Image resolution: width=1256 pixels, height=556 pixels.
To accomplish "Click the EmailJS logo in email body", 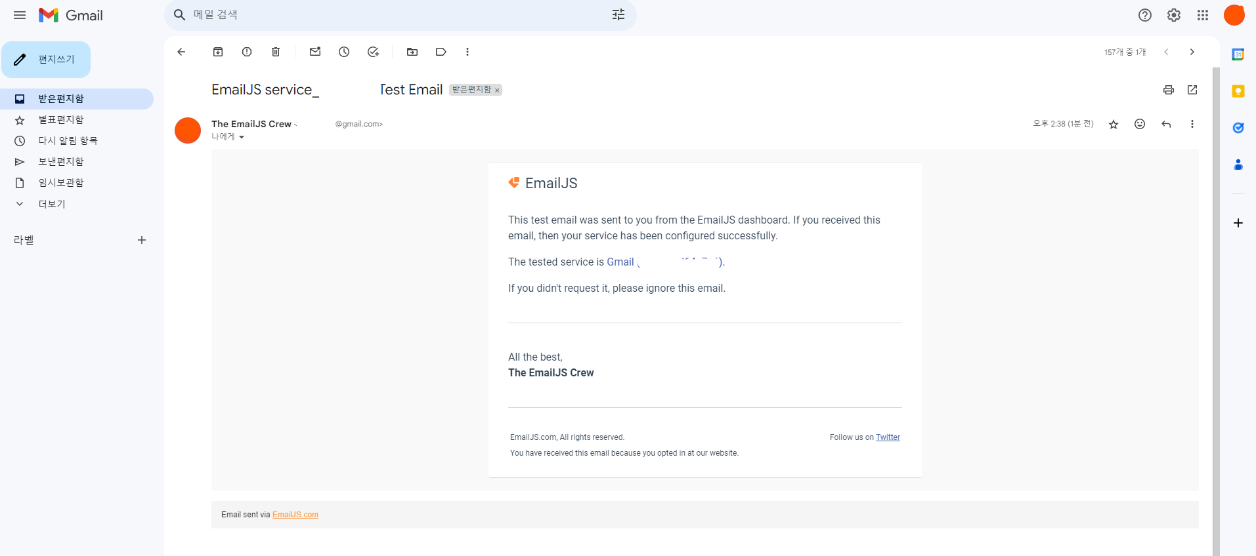I will pyautogui.click(x=543, y=183).
